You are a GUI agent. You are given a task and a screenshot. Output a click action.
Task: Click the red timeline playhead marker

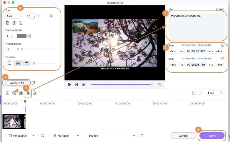pos(25,102)
